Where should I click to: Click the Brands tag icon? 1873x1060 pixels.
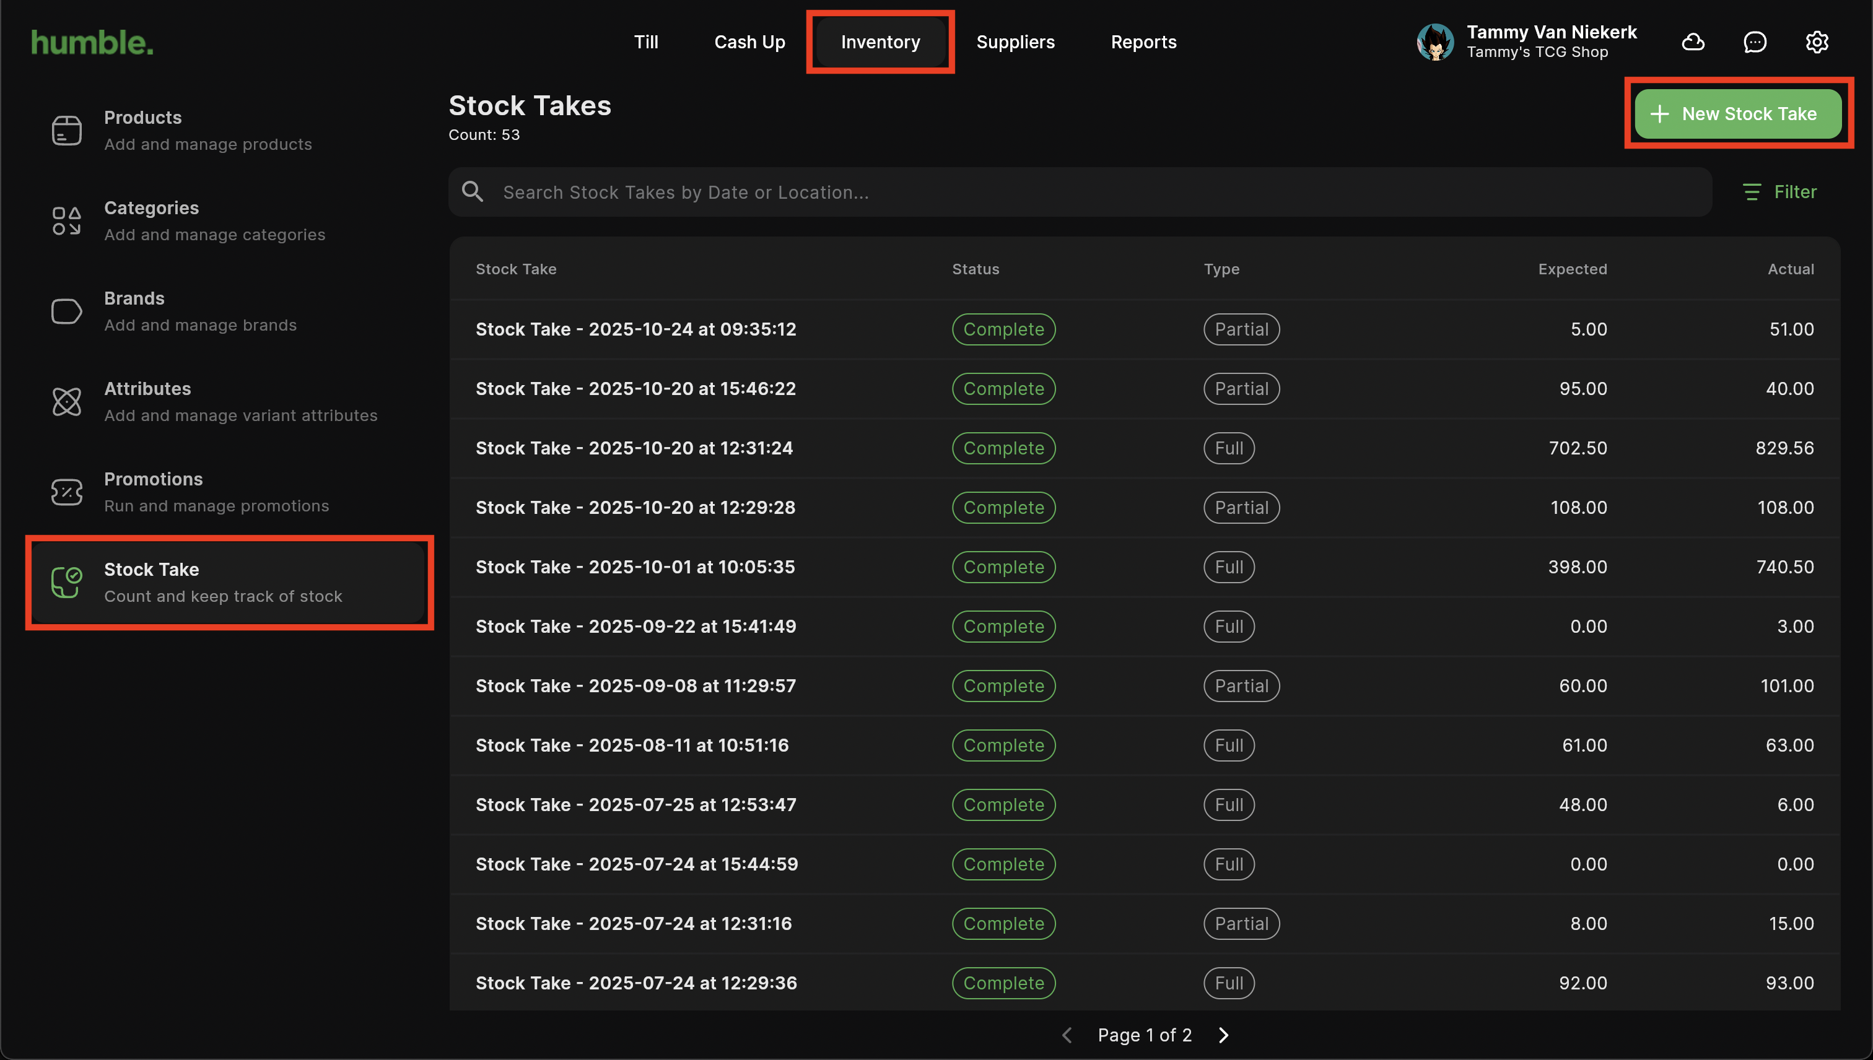[x=66, y=311]
